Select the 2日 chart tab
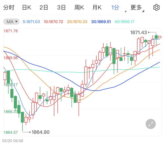This screenshot has width=165, height=144. pos(44,8)
